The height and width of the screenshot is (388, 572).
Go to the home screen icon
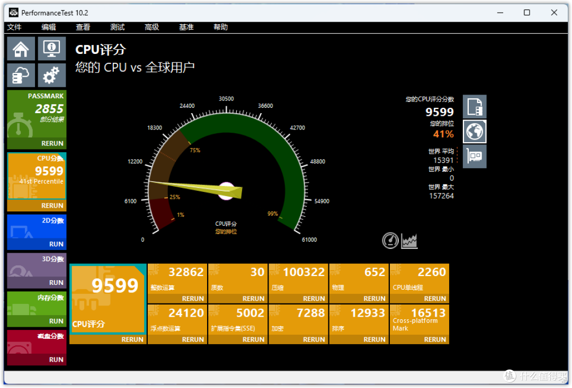click(x=21, y=49)
